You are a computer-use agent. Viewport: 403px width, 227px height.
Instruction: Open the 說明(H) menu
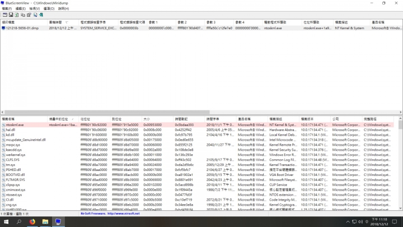click(x=63, y=8)
